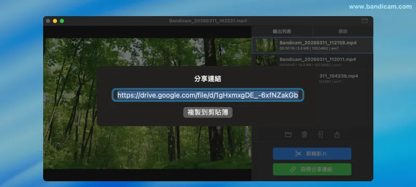Click thumbnail of the 112011 recording
The height and width of the screenshot is (187, 416).
click(266, 61)
